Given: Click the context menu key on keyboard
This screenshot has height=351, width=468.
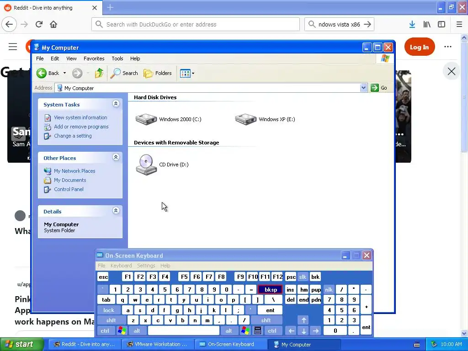Looking at the screenshot, I should [258, 331].
